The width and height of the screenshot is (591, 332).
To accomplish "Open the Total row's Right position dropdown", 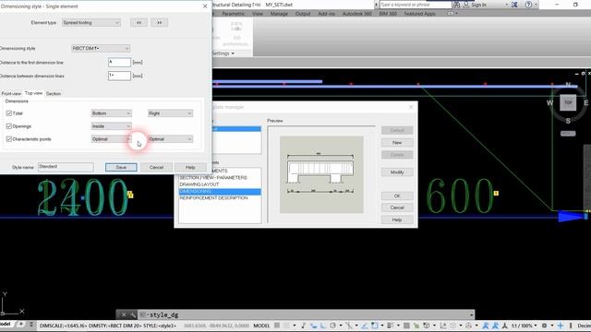I will click(170, 113).
